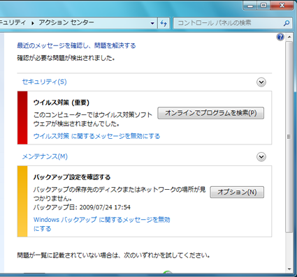The height and width of the screenshot is (277, 297).
Task: Close the Action Center window
Action: pos(282,6)
